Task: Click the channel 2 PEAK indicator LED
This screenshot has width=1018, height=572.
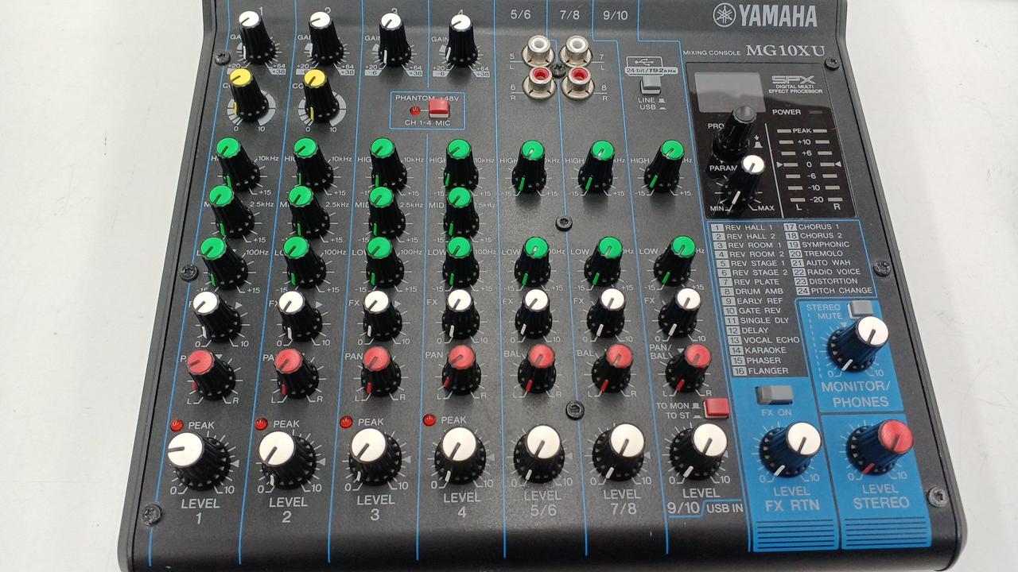Action: click(262, 423)
